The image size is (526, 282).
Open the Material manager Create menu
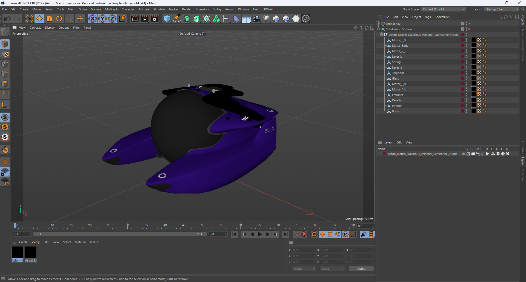pyautogui.click(x=23, y=242)
